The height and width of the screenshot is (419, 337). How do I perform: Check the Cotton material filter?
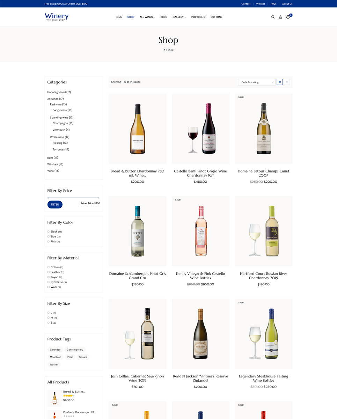pos(49,267)
